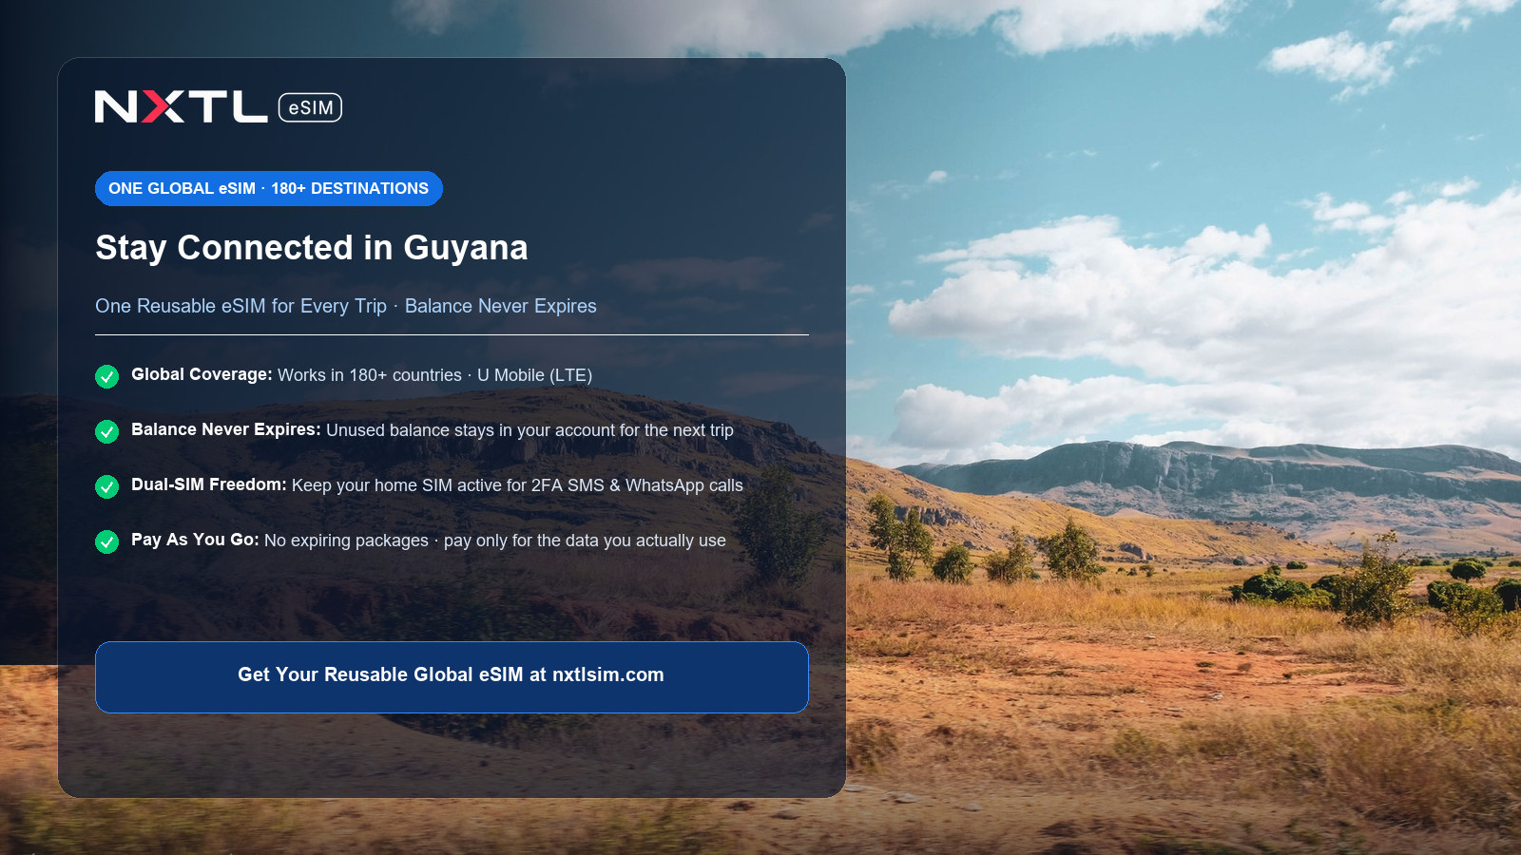1521x855 pixels.
Task: Click the green check next to Balance Never Expires
Action: pyautogui.click(x=107, y=432)
